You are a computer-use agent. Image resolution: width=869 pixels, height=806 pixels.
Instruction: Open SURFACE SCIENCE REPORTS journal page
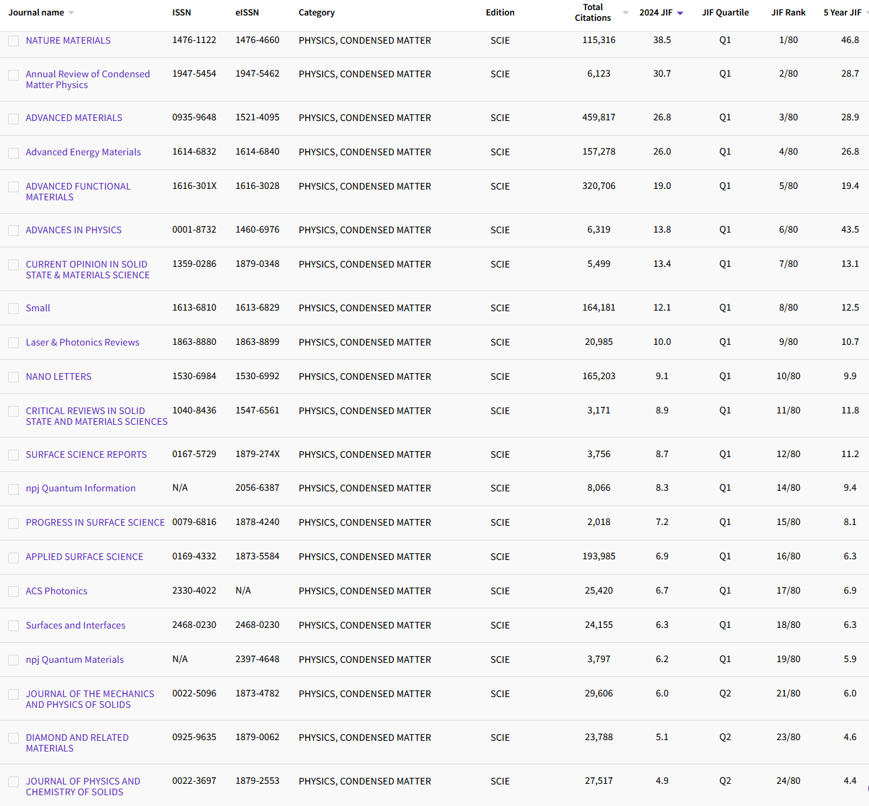[86, 454]
